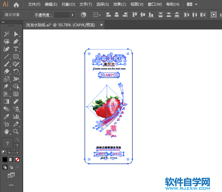This screenshot has height=192, width=222.
Task: Select the Artboard tool
Action: point(7,124)
